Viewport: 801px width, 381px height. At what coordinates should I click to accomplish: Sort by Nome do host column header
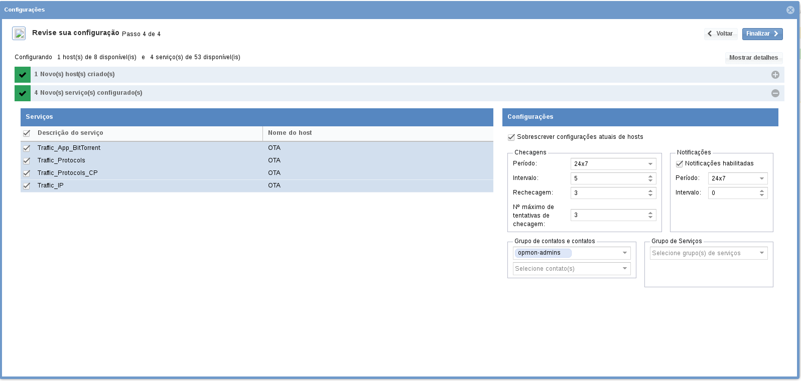(x=290, y=133)
